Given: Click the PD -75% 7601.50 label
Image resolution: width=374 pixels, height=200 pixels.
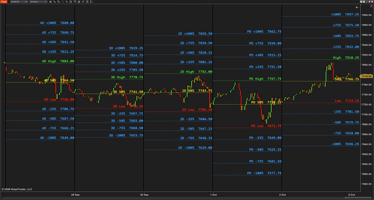Looking at the screenshot, I should (x=265, y=161).
